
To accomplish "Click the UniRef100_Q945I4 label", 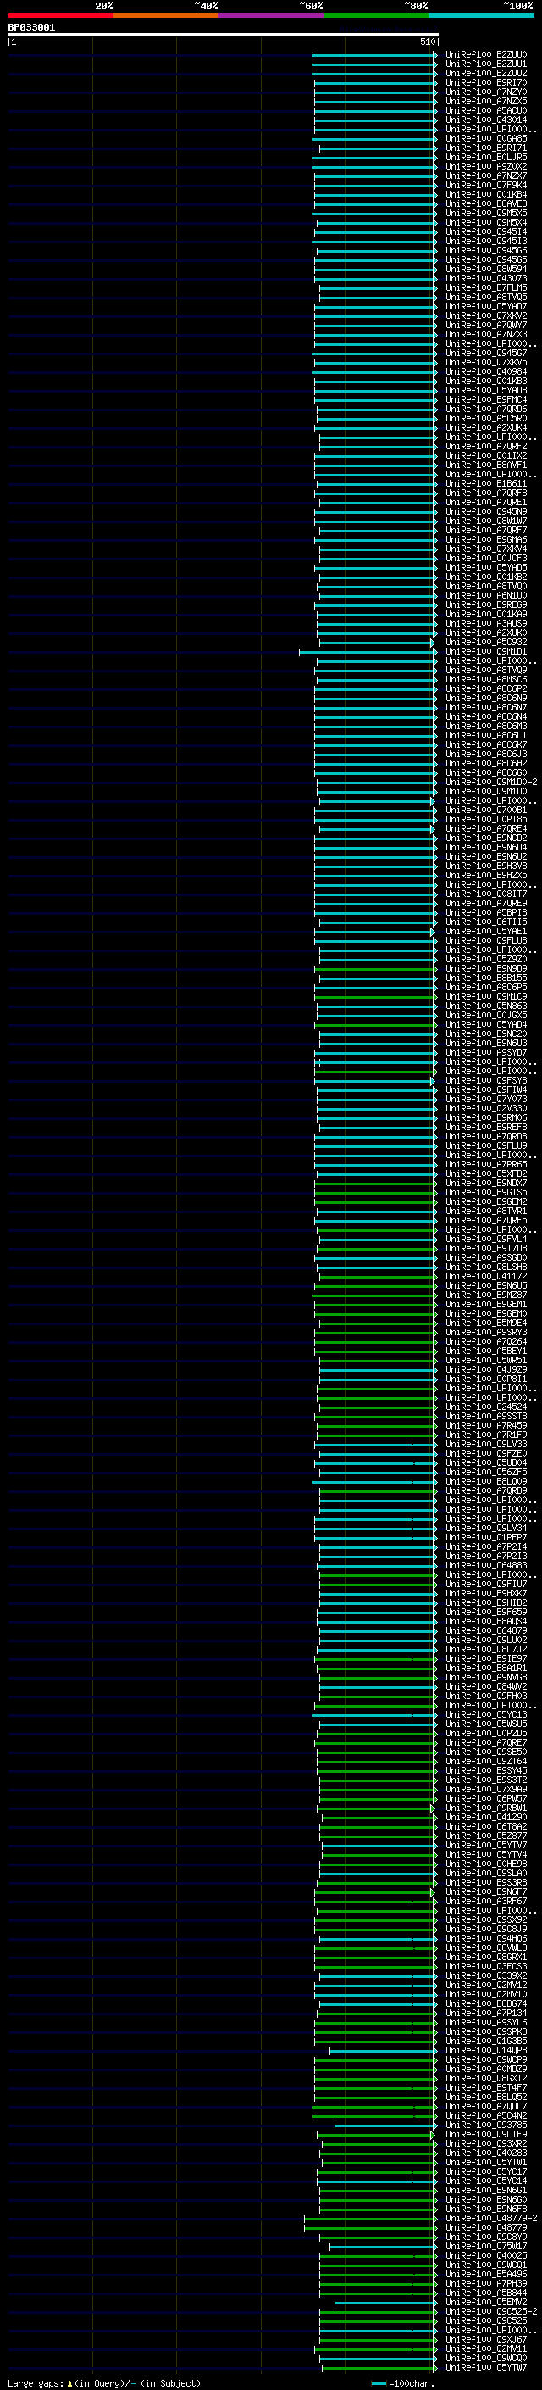I will (x=485, y=232).
